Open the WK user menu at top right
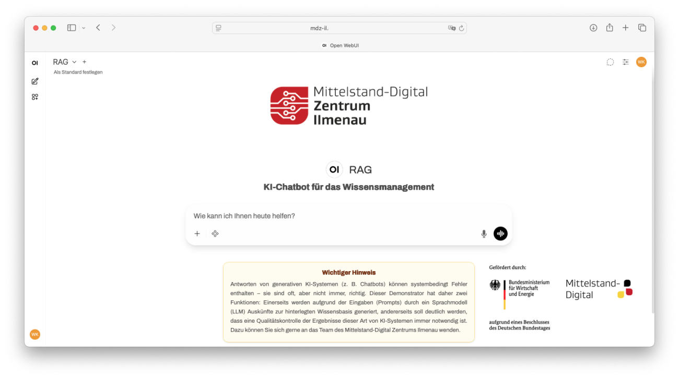 tap(641, 62)
